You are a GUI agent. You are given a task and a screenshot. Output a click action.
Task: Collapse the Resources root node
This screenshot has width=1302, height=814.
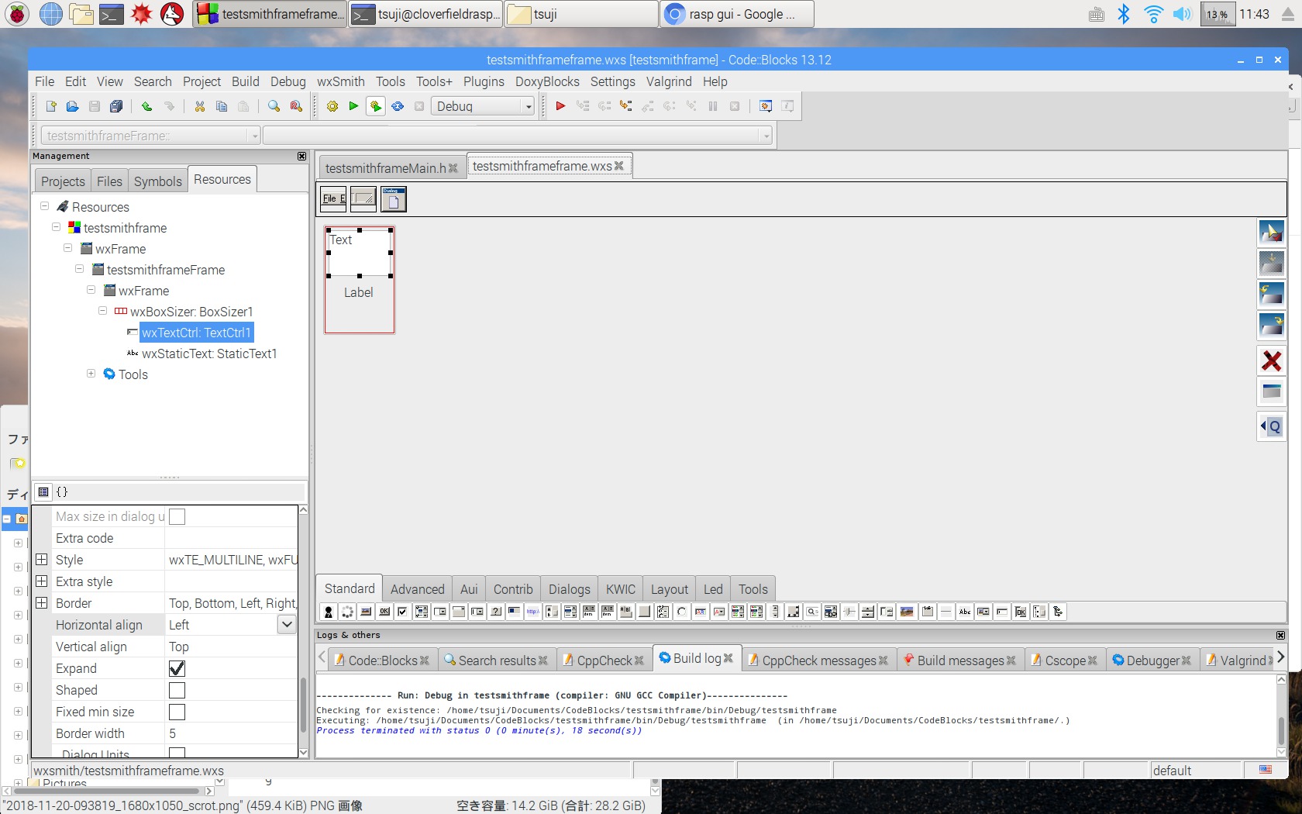(x=45, y=206)
